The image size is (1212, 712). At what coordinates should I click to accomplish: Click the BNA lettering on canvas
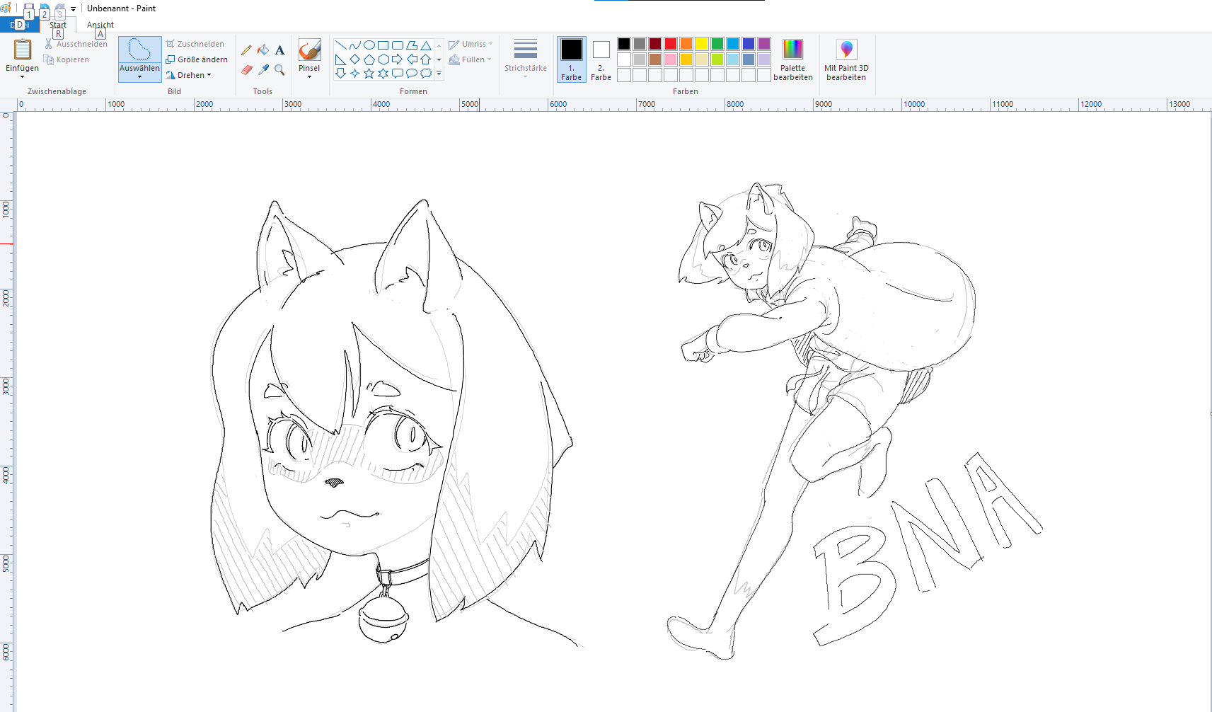(x=927, y=549)
